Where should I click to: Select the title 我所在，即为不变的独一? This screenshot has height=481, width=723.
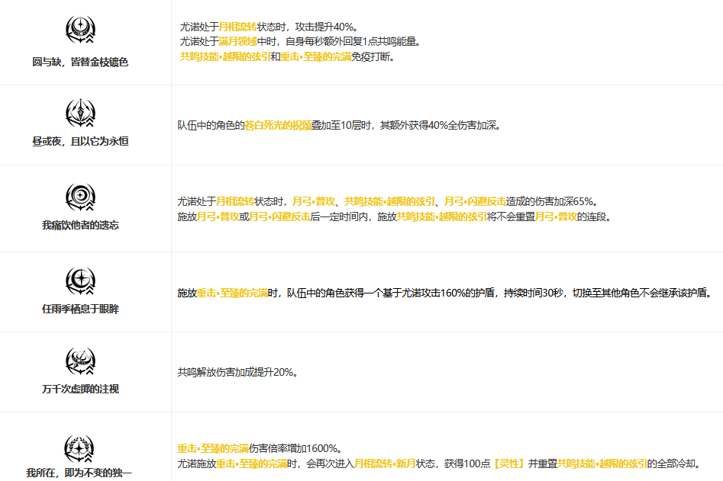click(79, 473)
